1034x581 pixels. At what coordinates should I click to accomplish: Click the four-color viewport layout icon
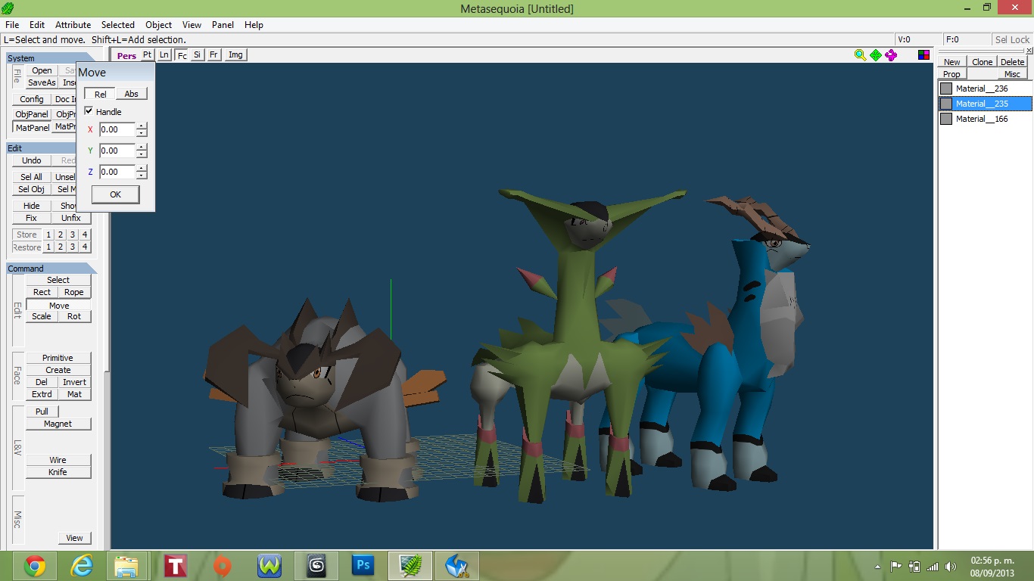click(x=923, y=54)
